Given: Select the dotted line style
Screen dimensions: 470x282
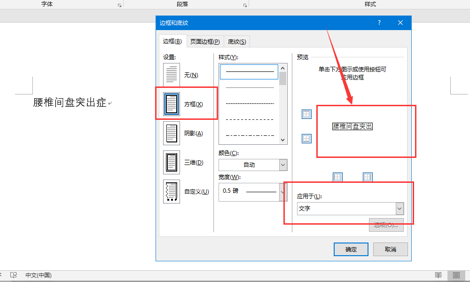Looking at the screenshot, I should tap(249, 87).
